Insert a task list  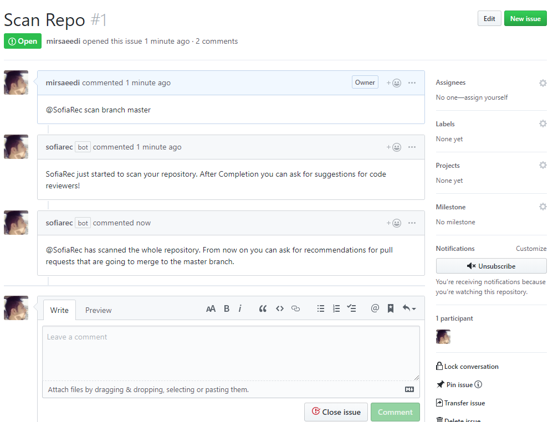point(352,308)
